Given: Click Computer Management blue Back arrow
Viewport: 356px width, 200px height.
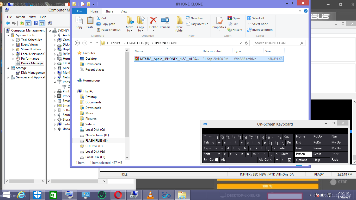Looking at the screenshot, I should [8, 23].
